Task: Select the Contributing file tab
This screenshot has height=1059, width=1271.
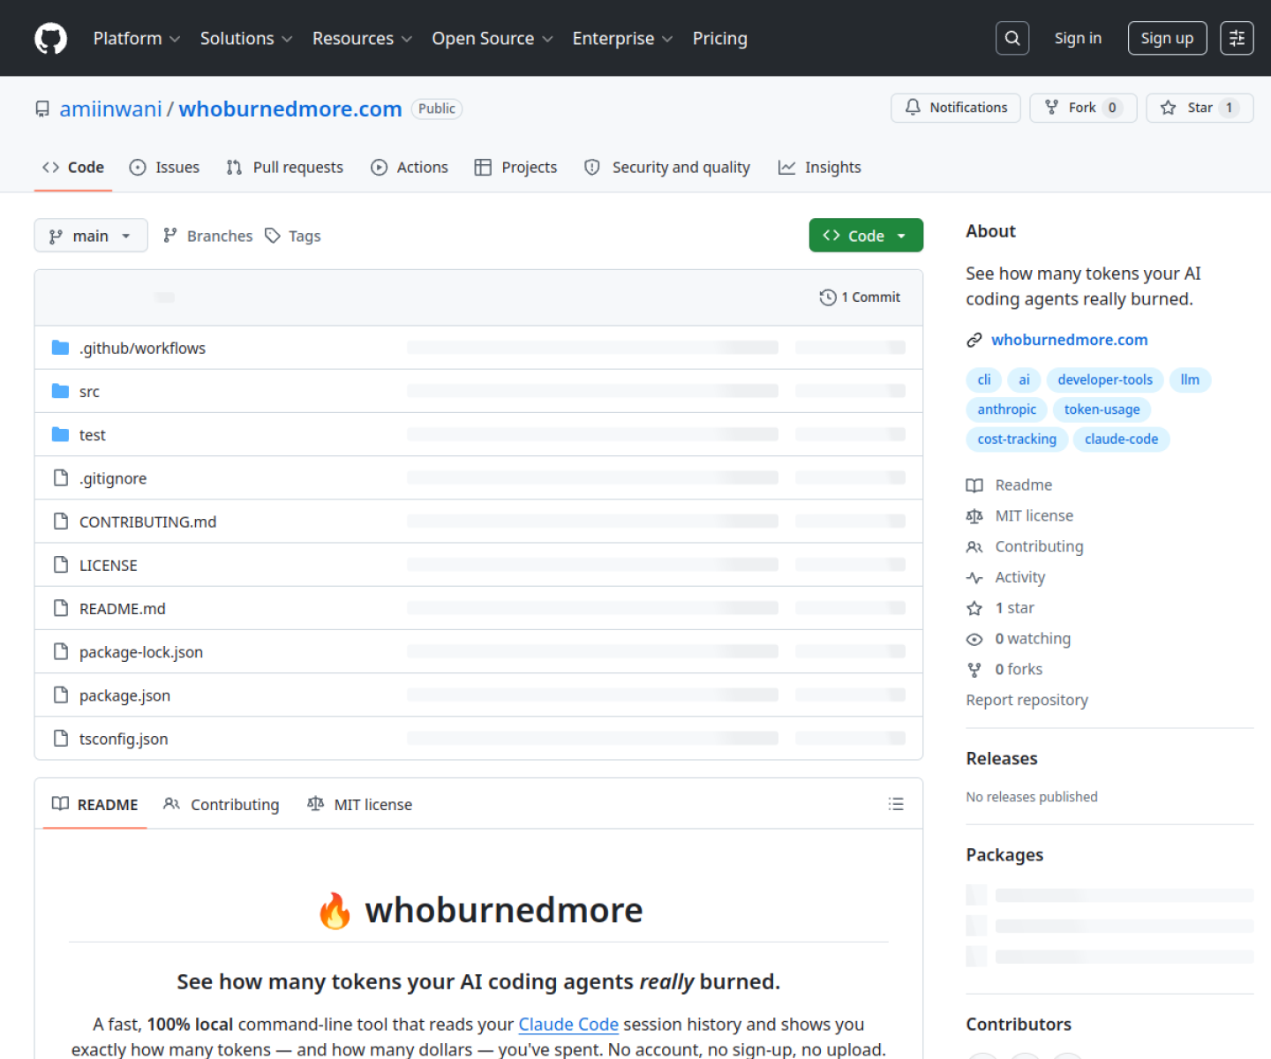Action: [222, 804]
